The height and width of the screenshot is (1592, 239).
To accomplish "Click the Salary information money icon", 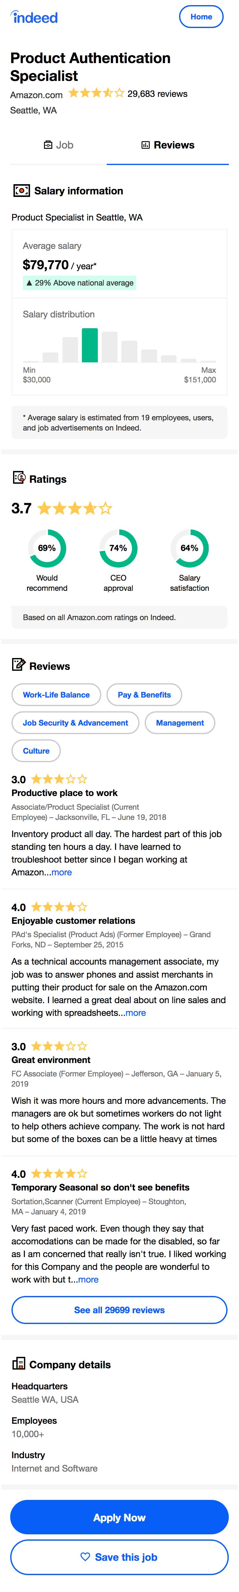I will [22, 191].
